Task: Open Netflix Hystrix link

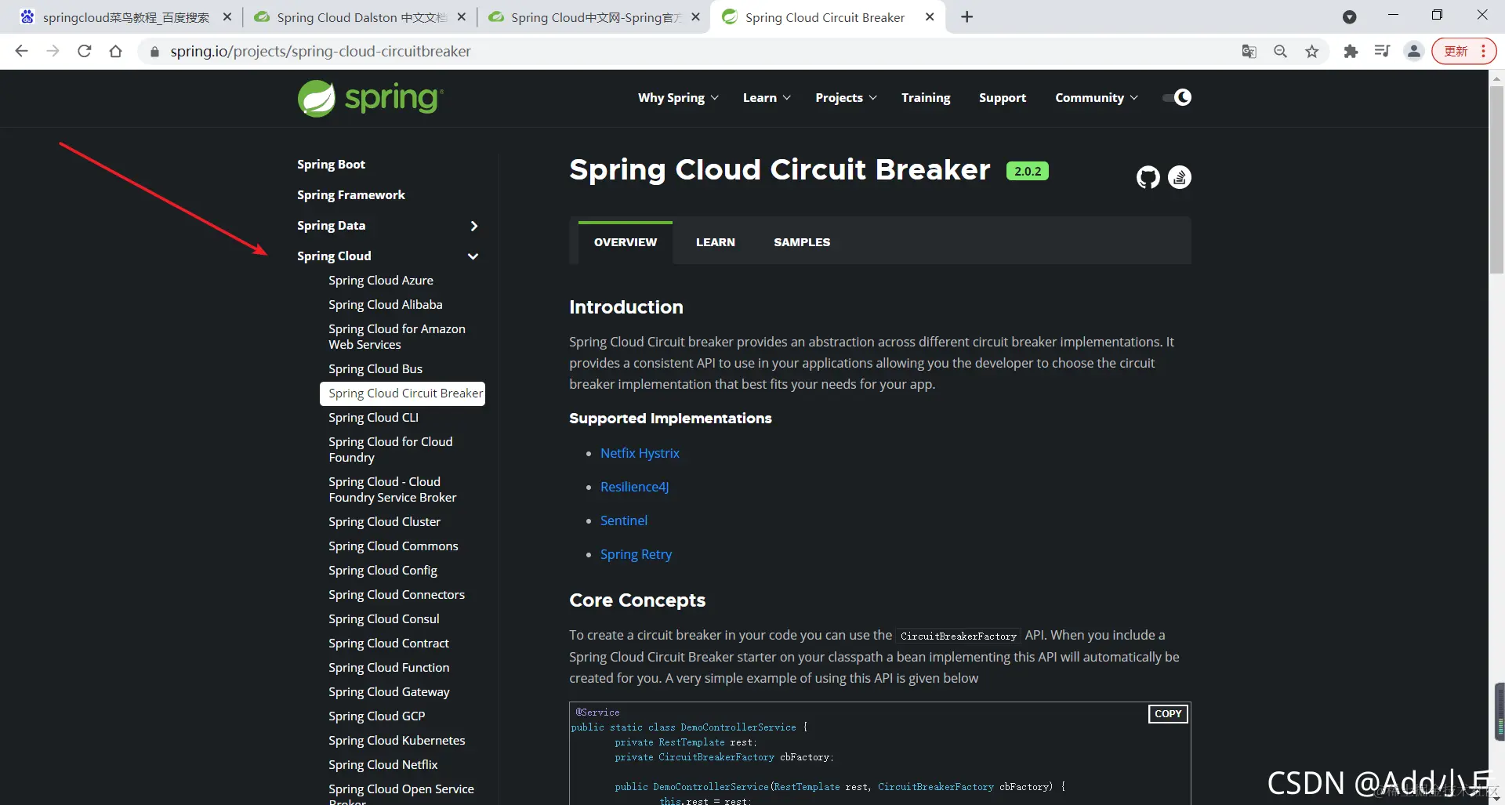Action: 640,453
